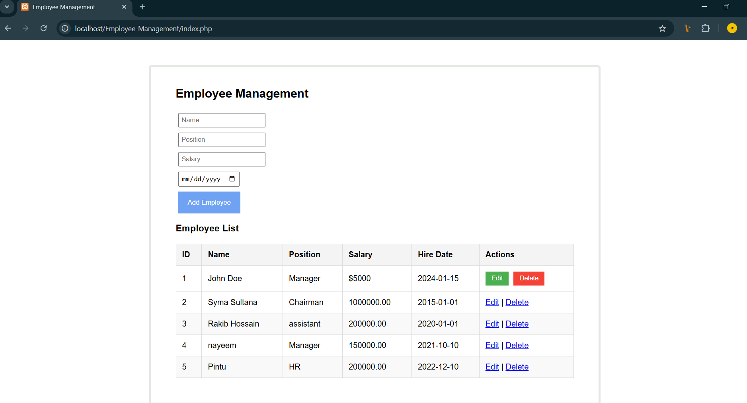Click the 2022-12-10 hire date cell

[445, 367]
